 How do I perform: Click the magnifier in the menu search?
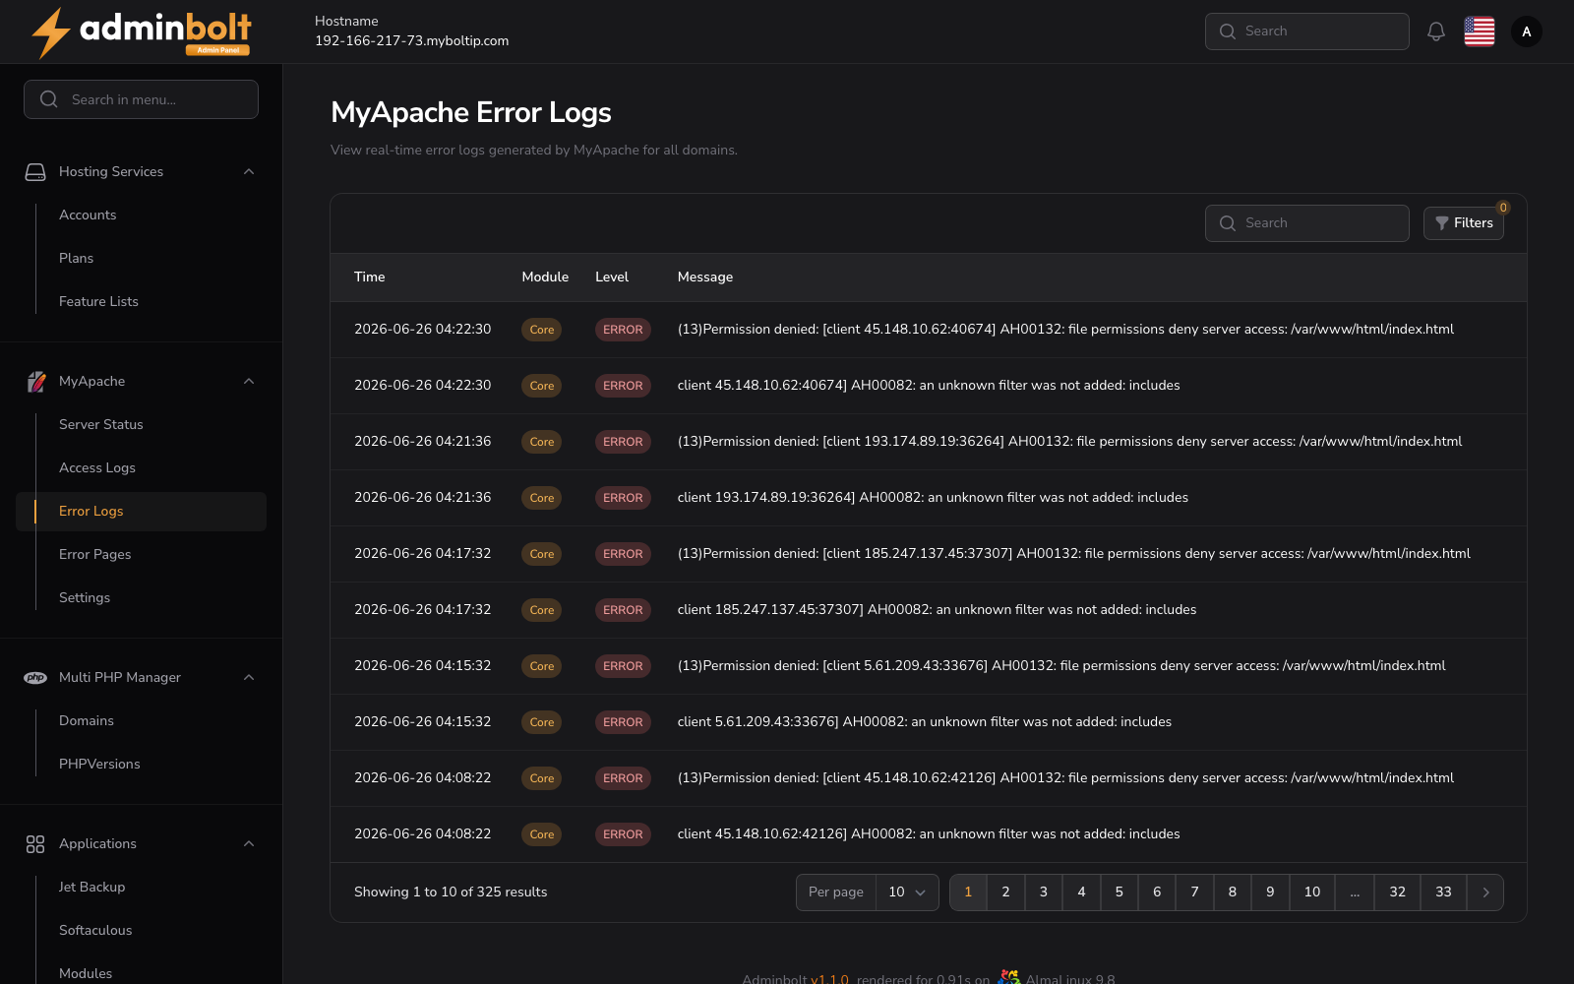click(x=49, y=99)
